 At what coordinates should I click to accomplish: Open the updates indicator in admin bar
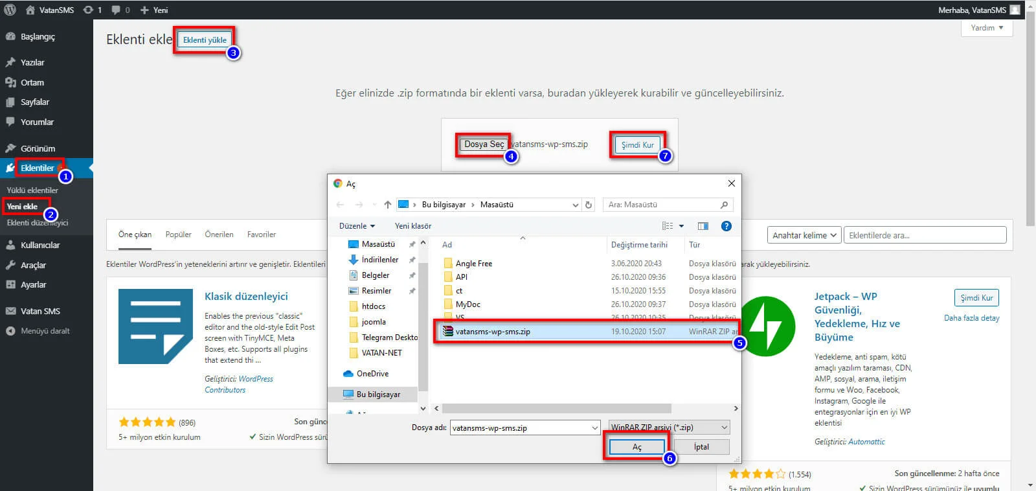(x=92, y=10)
